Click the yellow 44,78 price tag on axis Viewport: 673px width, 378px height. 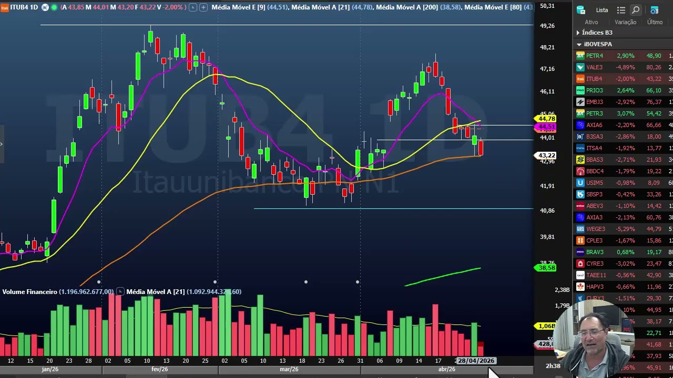tap(547, 119)
